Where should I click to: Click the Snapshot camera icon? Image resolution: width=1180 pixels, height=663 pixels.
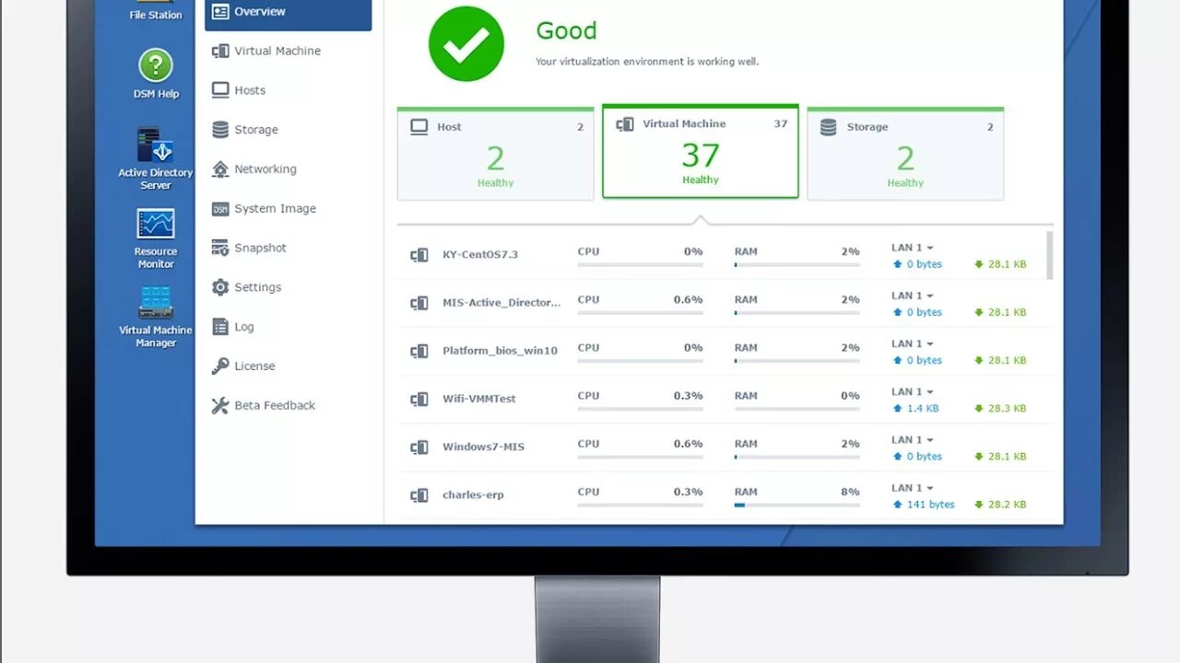(x=220, y=248)
